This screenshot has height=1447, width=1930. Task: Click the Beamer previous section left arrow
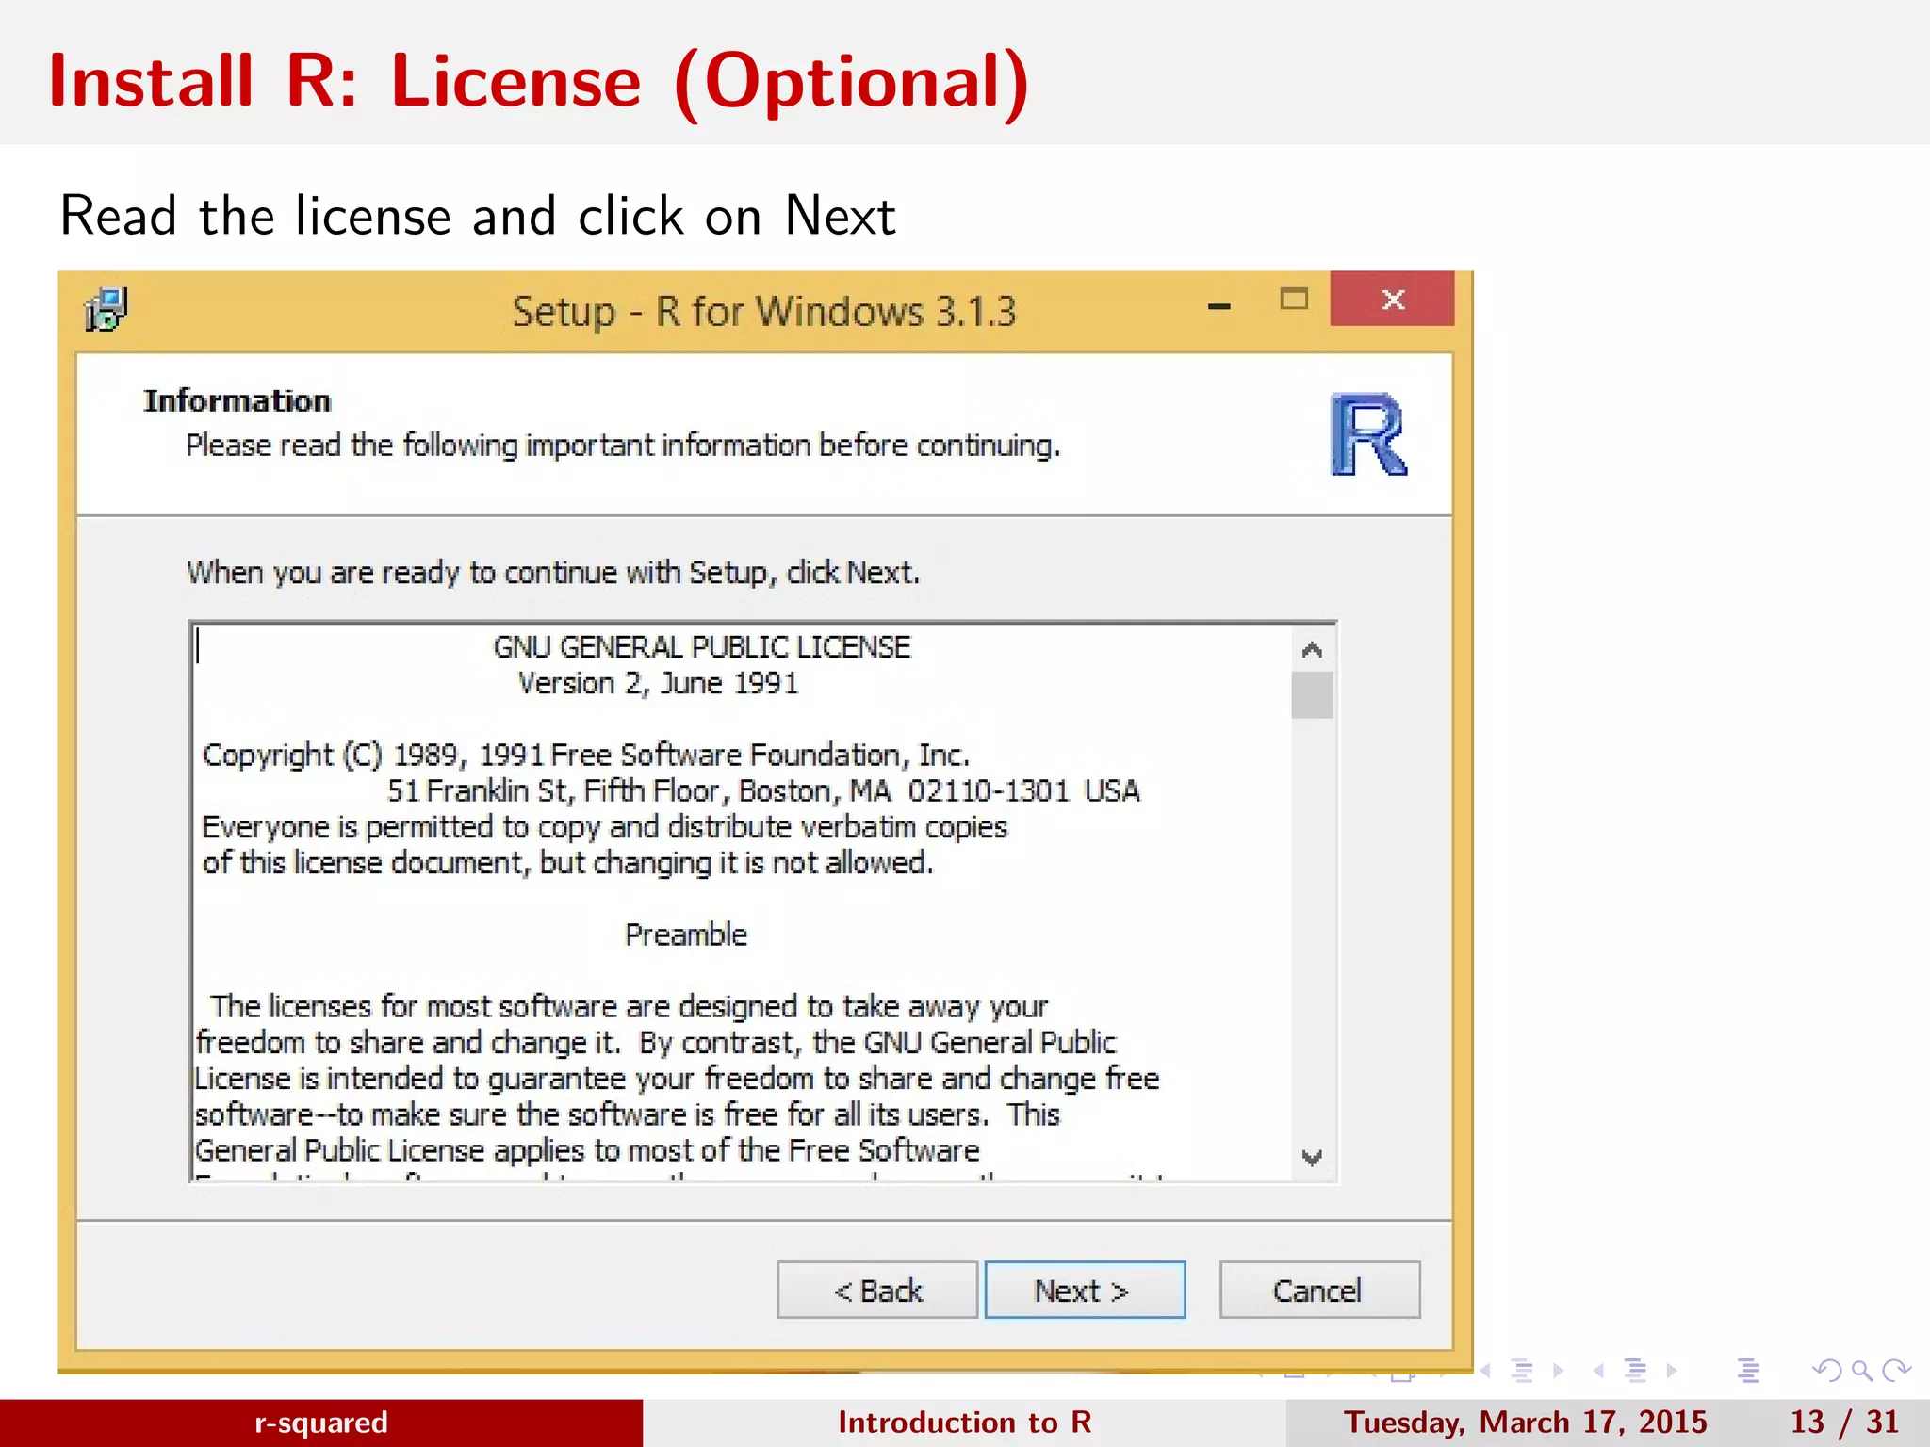1598,1370
